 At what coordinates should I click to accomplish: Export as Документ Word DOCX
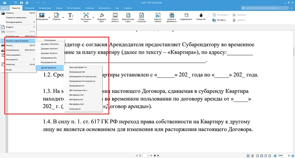[x=50, y=44]
